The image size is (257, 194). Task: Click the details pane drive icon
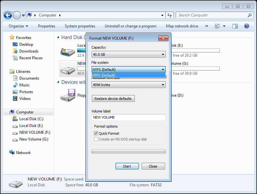(x=16, y=184)
